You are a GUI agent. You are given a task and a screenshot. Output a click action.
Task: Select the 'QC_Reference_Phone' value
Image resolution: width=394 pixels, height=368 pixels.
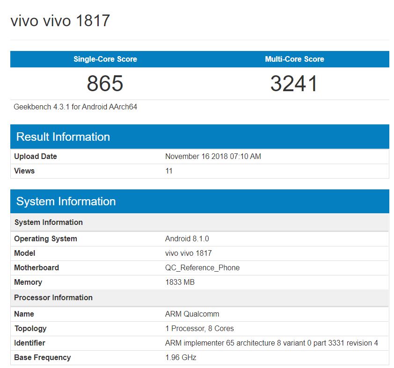point(202,268)
